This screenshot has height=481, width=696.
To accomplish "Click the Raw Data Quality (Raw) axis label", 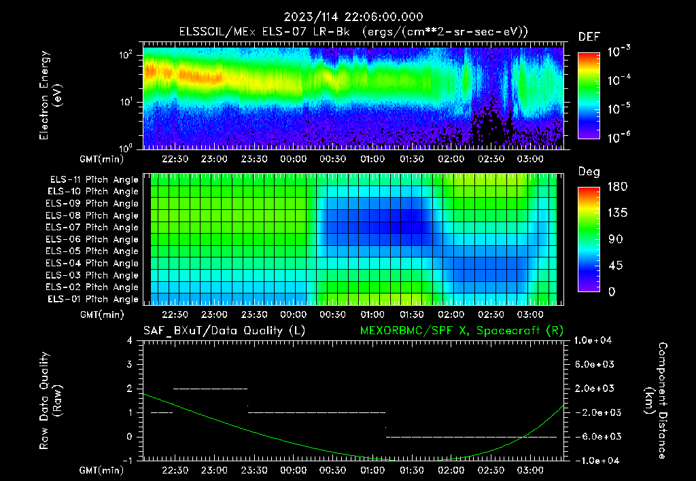I will coord(51,401).
